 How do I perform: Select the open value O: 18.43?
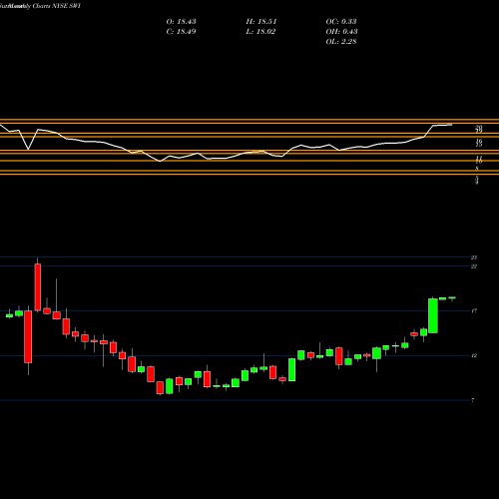pyautogui.click(x=181, y=22)
